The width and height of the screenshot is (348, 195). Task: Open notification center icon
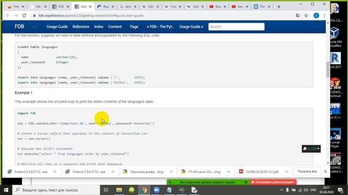[340, 190]
